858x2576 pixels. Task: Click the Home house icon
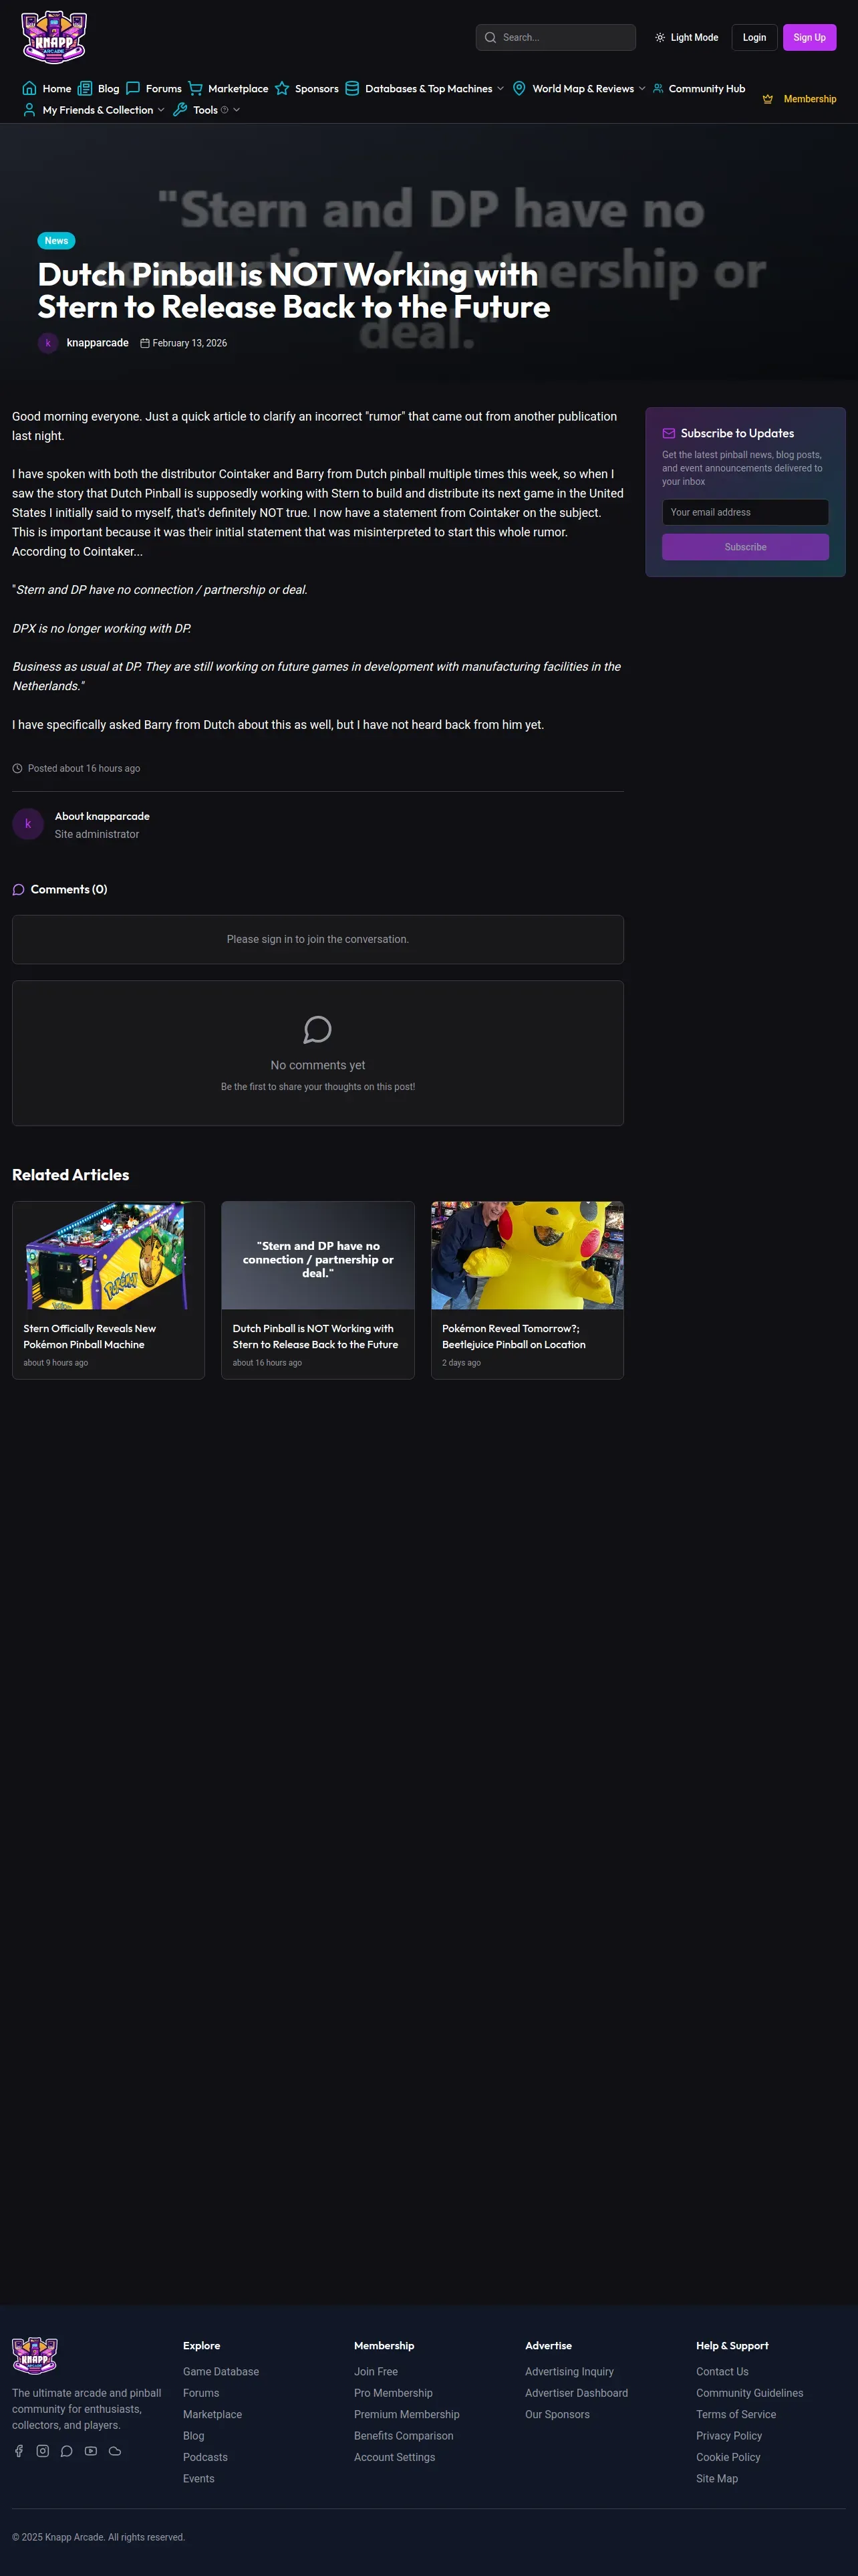click(29, 88)
